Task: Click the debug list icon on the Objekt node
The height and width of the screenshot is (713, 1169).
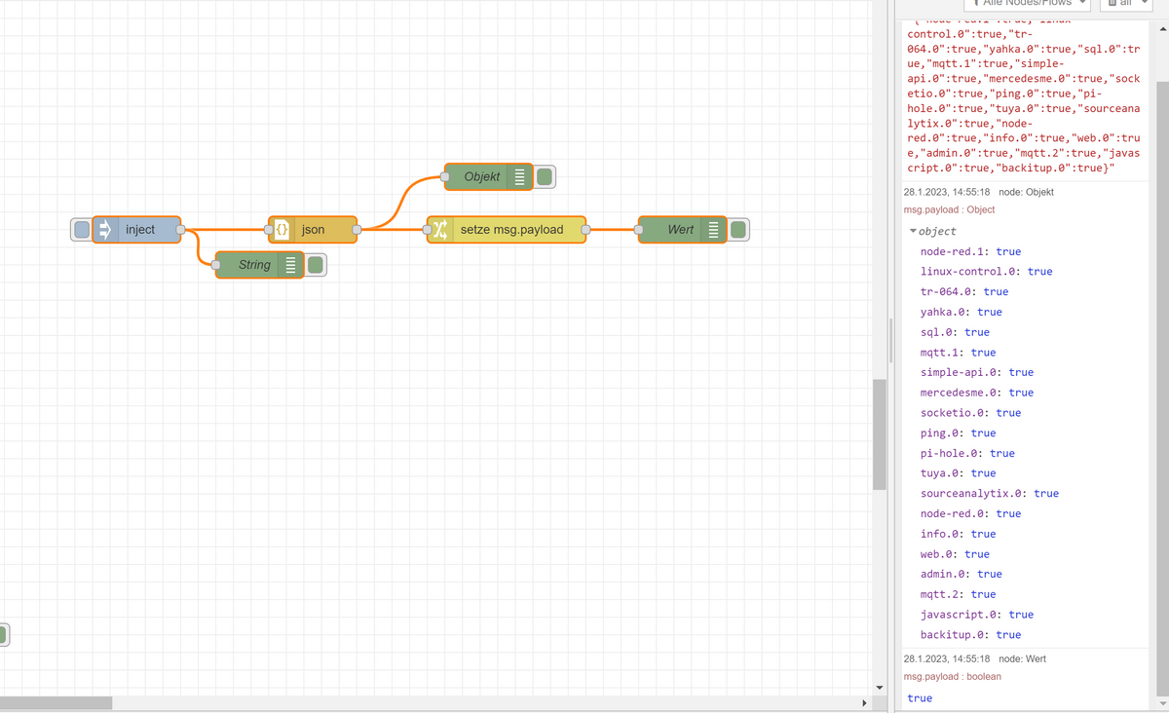Action: [x=519, y=177]
